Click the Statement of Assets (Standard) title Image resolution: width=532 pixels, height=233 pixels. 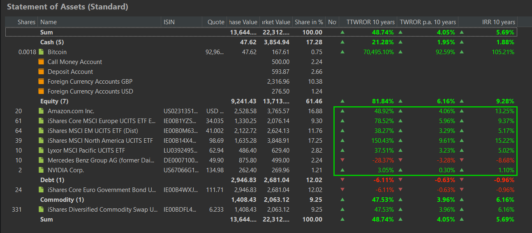[x=67, y=7]
